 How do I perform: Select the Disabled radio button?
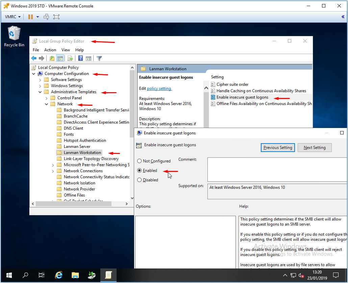pyautogui.click(x=140, y=180)
